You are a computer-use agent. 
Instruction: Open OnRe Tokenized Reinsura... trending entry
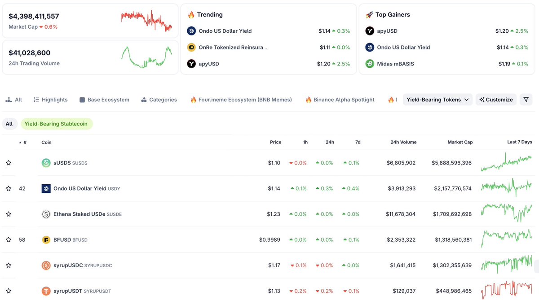coord(233,47)
